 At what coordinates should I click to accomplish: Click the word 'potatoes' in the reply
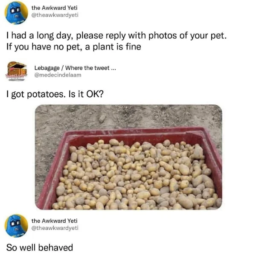(45, 94)
